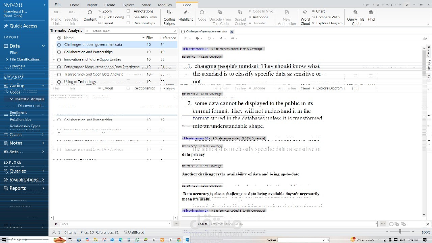Run Autocode from the ribbon
The image size is (432, 243).
coord(258,17)
